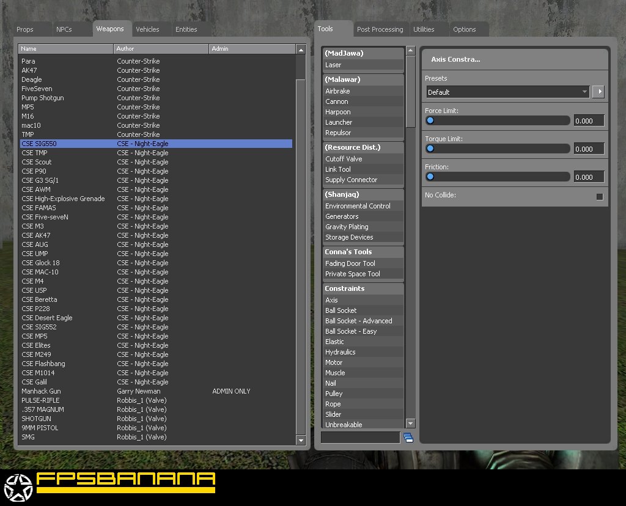Click tools list scroll up arrow
626x506 pixels.
tap(410, 51)
